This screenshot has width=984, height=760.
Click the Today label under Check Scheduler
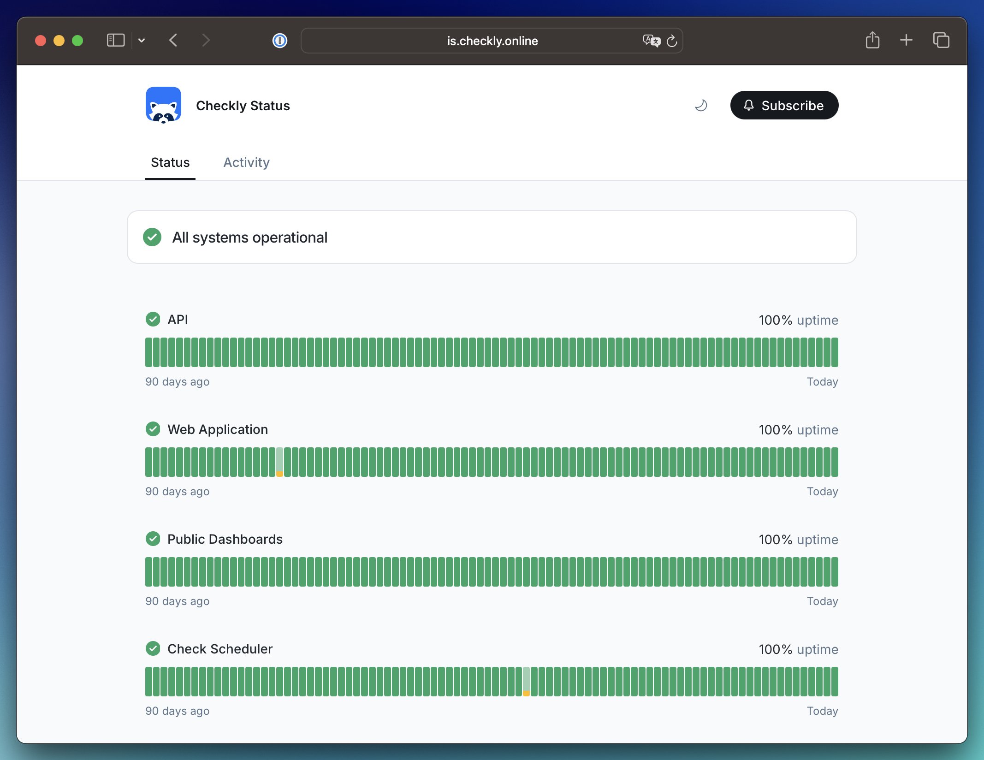[822, 711]
